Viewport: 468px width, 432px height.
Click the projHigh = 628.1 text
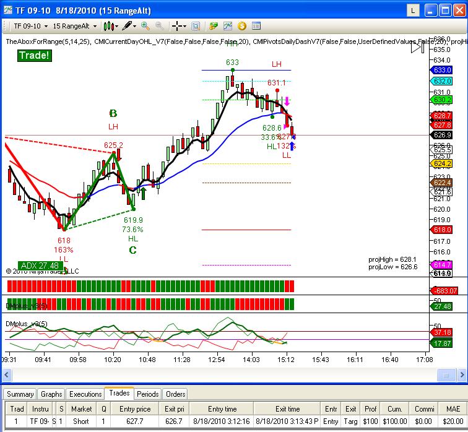tap(392, 259)
